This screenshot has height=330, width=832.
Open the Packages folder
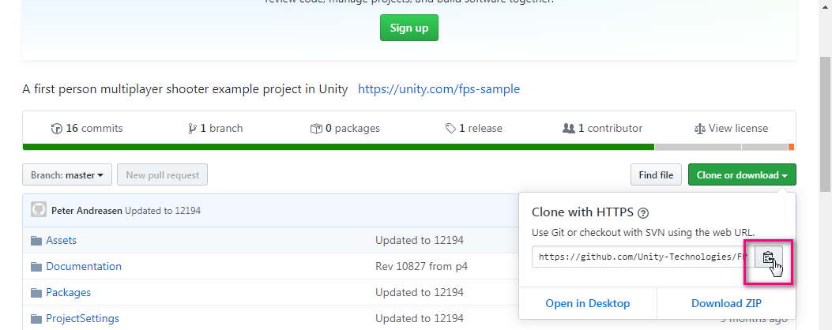(69, 292)
